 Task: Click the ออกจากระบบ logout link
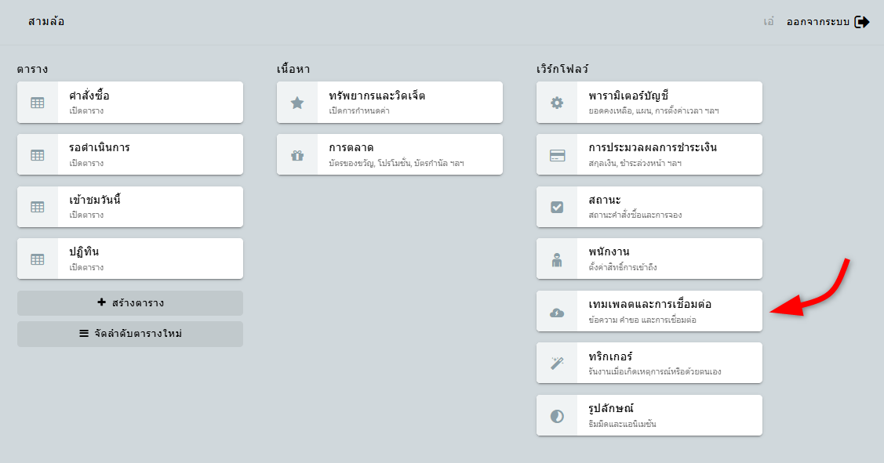click(818, 22)
